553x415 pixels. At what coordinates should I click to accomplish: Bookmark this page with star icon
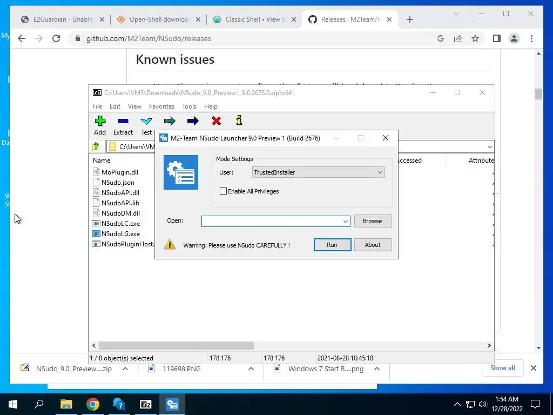475,38
